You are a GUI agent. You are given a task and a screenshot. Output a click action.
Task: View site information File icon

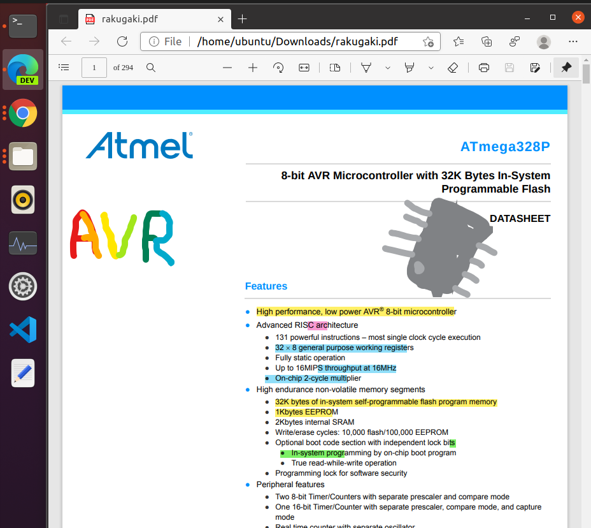click(x=166, y=41)
